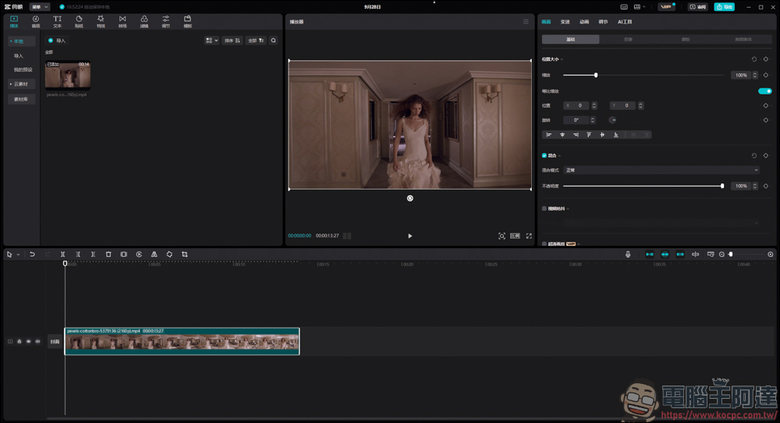
Task: Open the blend mode dropdown showing 正常
Action: click(x=661, y=170)
